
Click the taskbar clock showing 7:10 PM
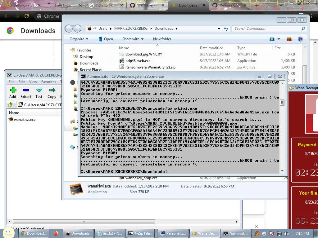point(302,234)
